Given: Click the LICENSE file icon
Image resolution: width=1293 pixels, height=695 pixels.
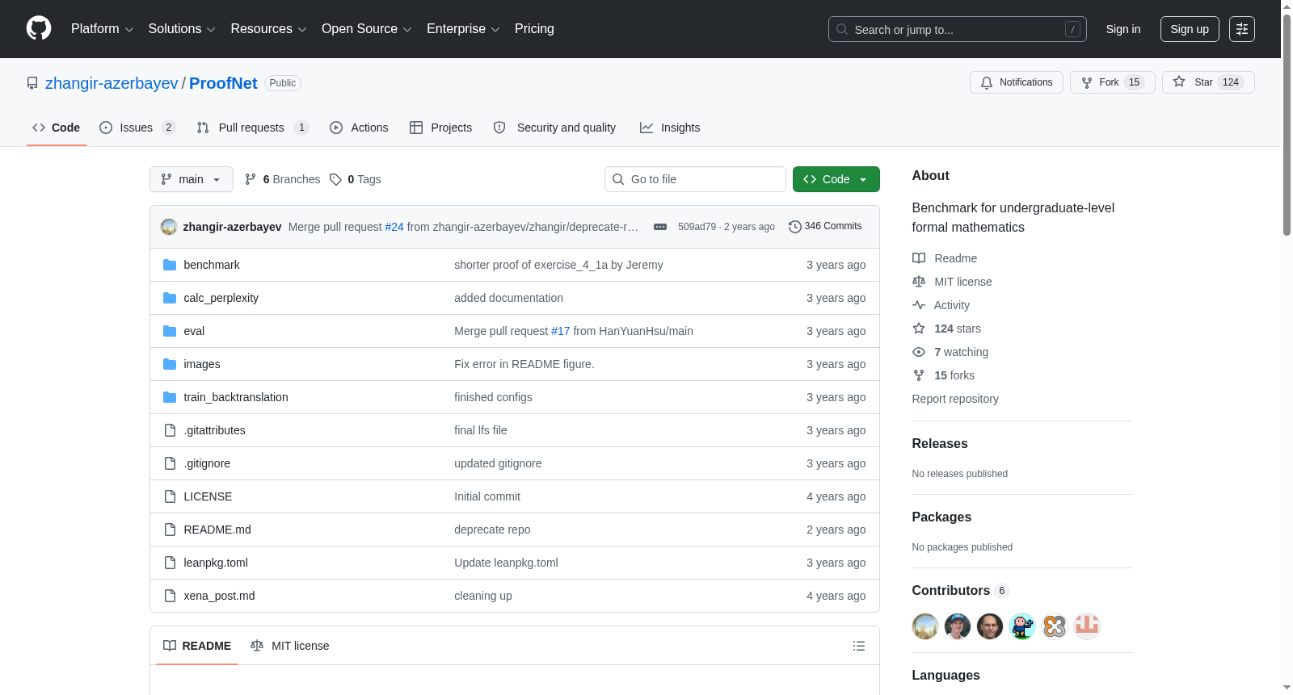Looking at the screenshot, I should 170,496.
